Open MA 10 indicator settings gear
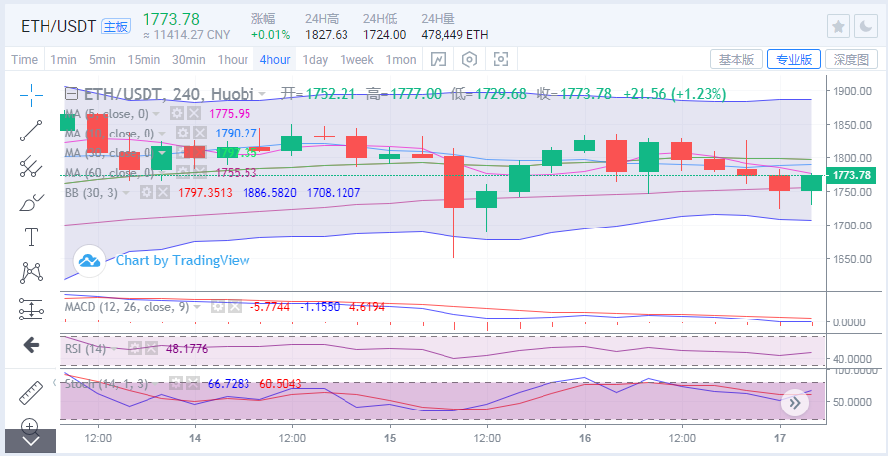888x456 pixels. click(182, 133)
